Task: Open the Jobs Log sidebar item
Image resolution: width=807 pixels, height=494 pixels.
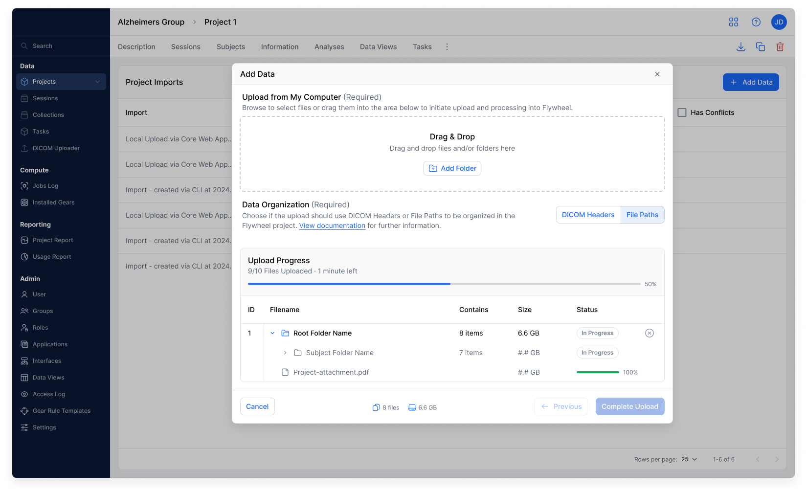Action: click(61, 186)
